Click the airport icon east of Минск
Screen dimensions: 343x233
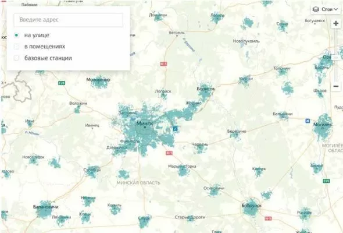(175, 129)
